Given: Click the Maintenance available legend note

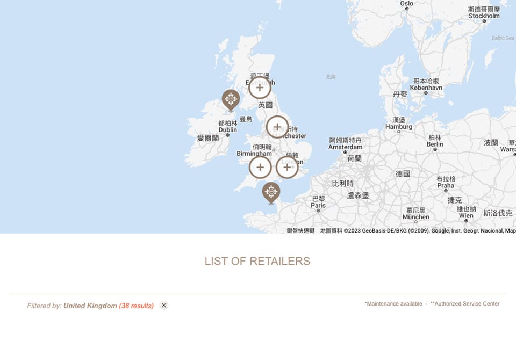Looking at the screenshot, I should click(393, 304).
